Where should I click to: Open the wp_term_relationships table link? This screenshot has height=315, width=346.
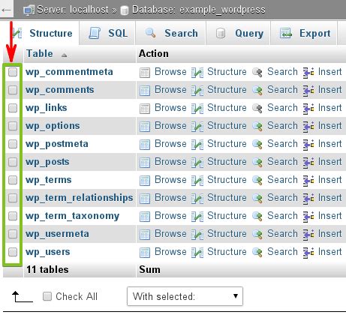(79, 198)
